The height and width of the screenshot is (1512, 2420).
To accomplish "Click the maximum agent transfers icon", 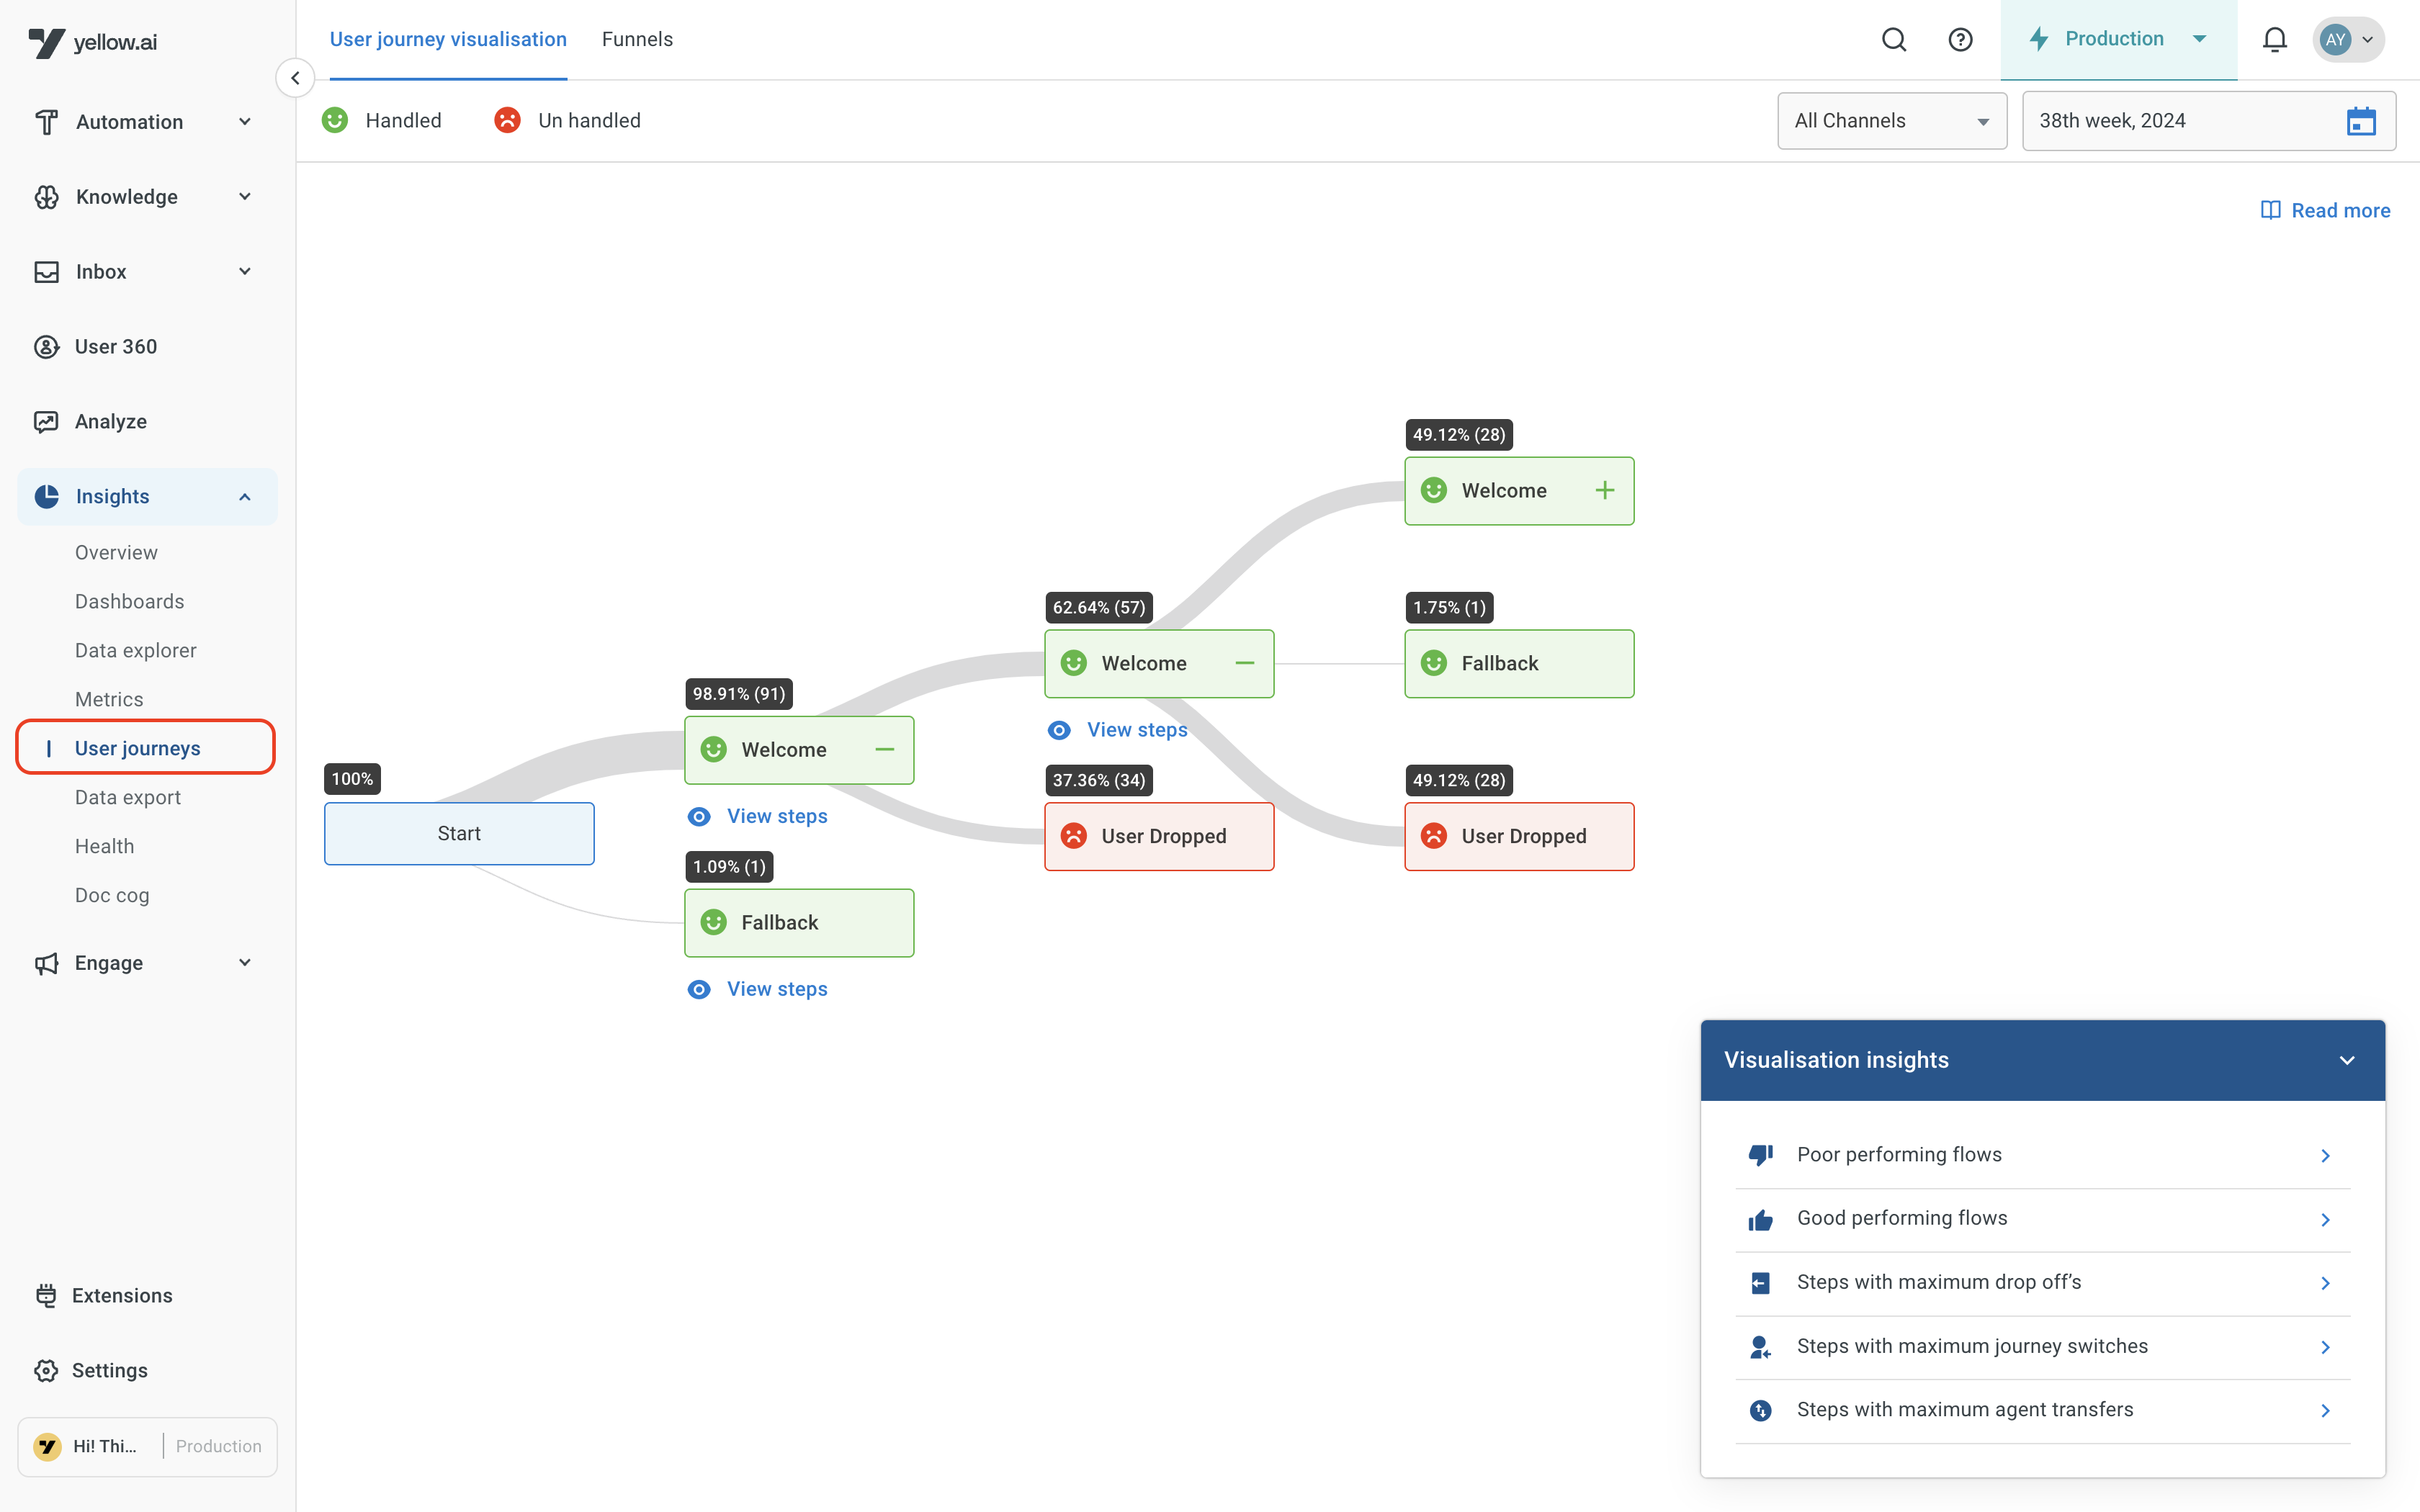I will tap(1761, 1410).
